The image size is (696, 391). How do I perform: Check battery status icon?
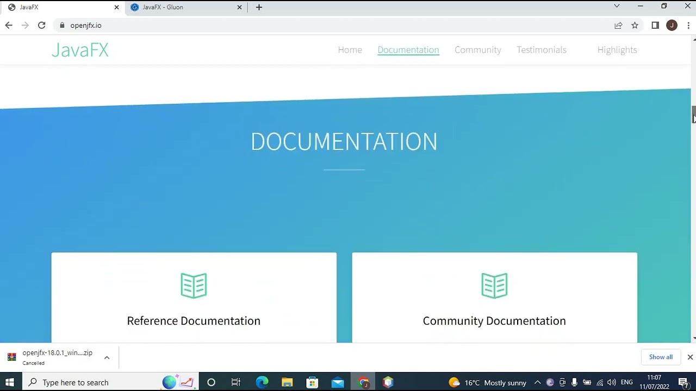(587, 382)
